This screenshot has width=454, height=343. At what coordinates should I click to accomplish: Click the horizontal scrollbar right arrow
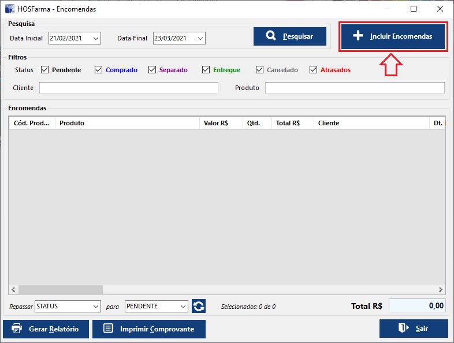click(440, 289)
